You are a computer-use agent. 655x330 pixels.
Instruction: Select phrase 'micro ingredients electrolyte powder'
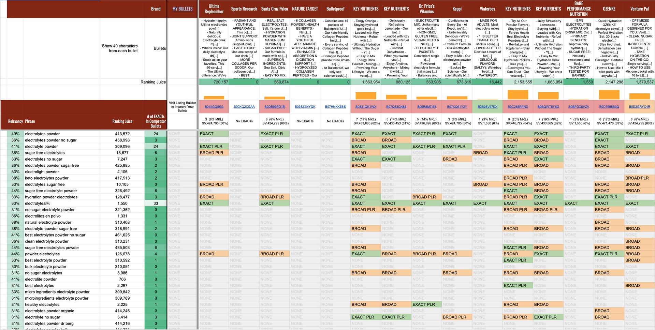tap(57, 292)
